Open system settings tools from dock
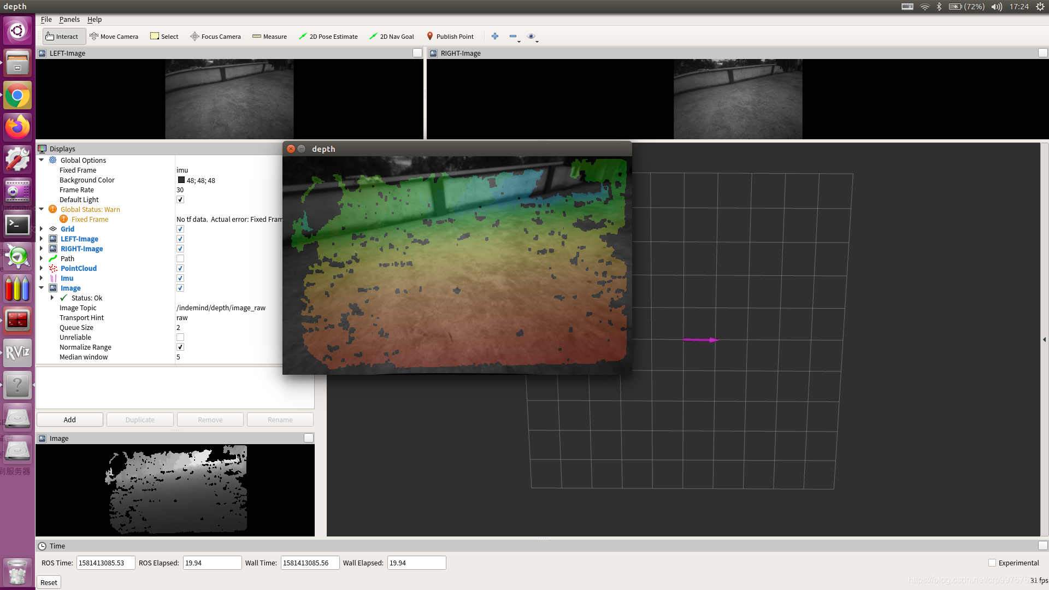 pos(17,160)
